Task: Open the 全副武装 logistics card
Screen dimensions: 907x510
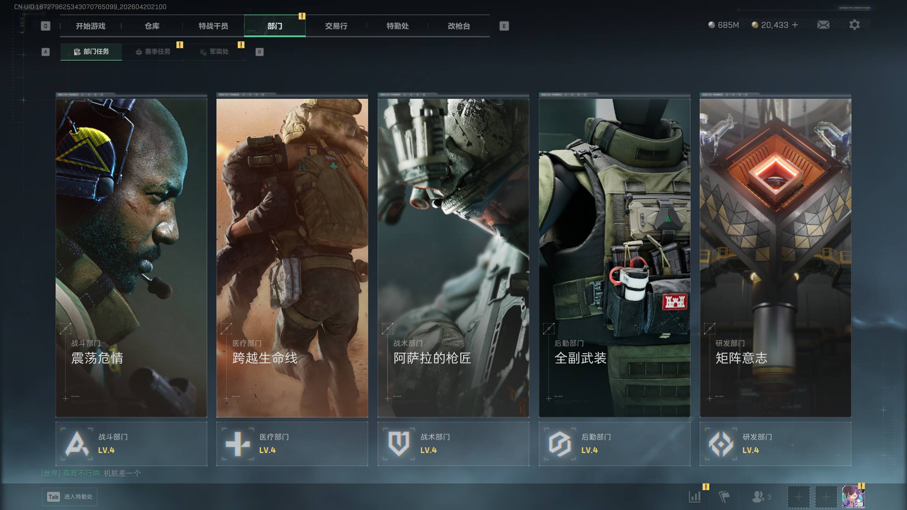Action: pyautogui.click(x=614, y=257)
